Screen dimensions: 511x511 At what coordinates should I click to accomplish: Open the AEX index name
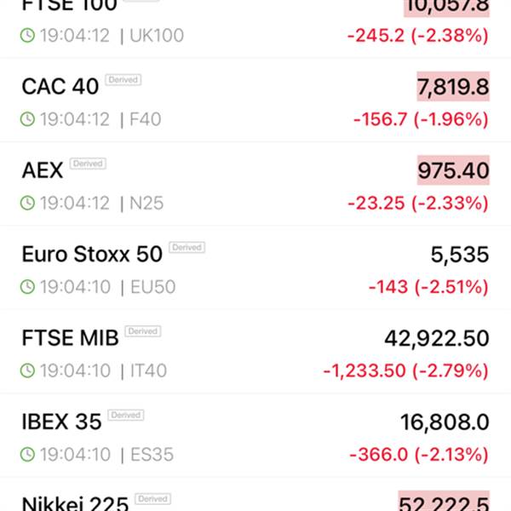43,170
